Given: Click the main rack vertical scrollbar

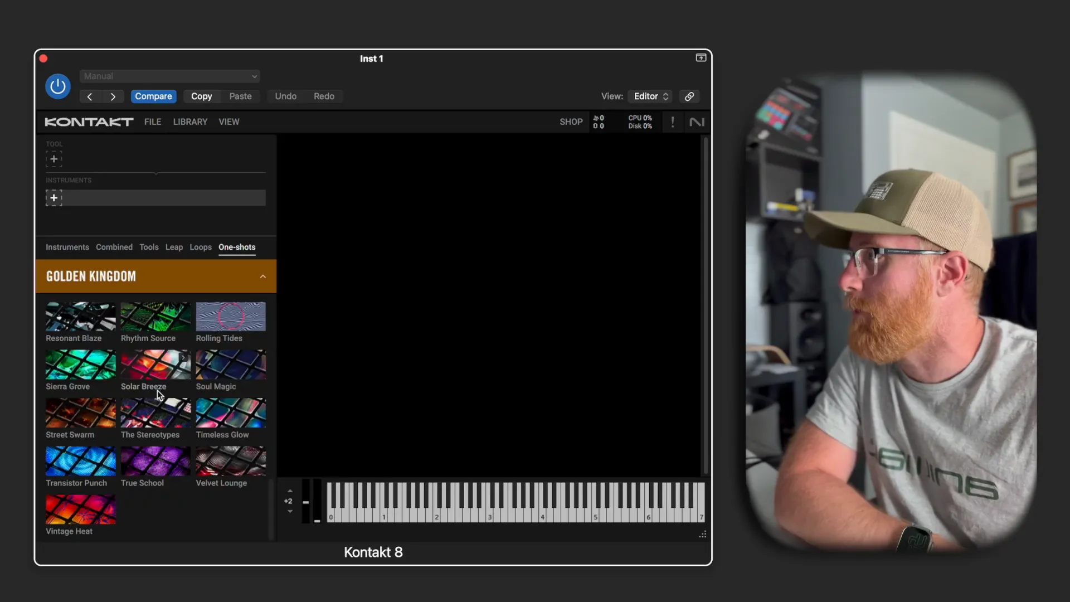Looking at the screenshot, I should click(706, 305).
